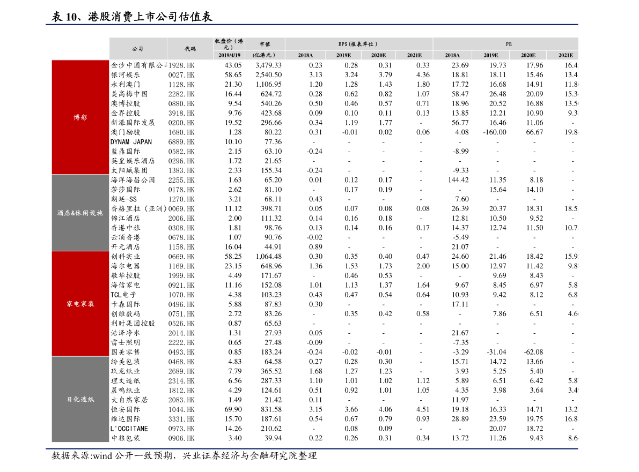639x472 pixels.
Task: Click the 酒店&休闲设施 category label
Action: tap(80, 212)
